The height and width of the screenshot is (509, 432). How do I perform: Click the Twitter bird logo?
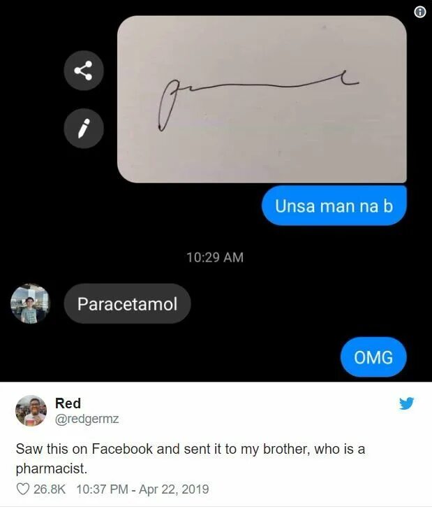point(406,403)
